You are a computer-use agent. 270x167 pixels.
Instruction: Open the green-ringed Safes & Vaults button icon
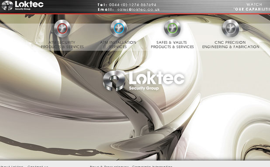[x=172, y=28]
